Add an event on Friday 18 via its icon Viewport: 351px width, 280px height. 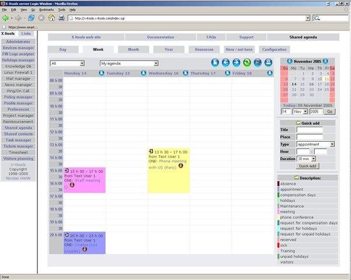[270, 73]
